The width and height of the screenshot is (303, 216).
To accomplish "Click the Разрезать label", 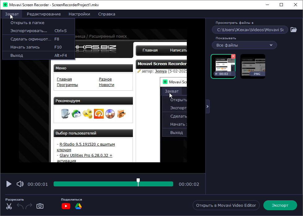I will [x=15, y=200].
